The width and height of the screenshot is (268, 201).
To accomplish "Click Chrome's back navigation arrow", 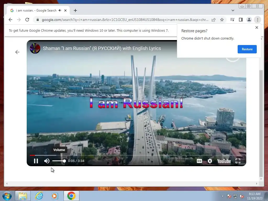I will [x=10, y=20].
